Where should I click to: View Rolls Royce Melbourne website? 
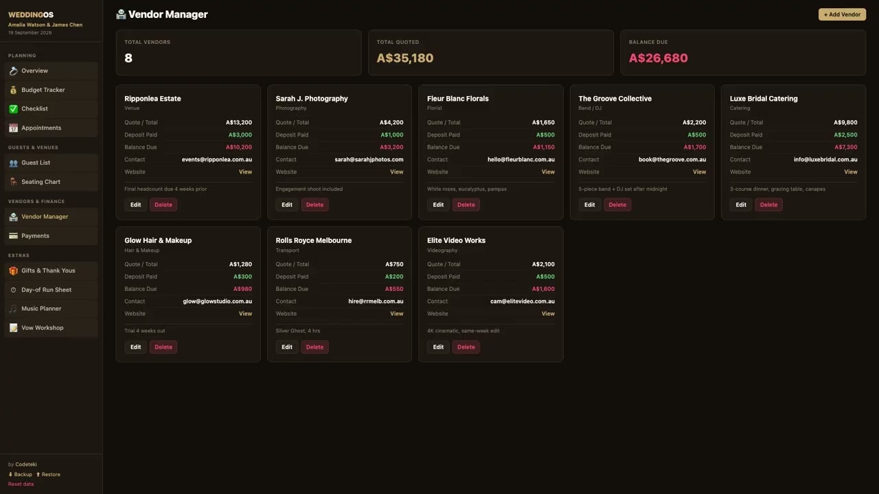point(397,314)
